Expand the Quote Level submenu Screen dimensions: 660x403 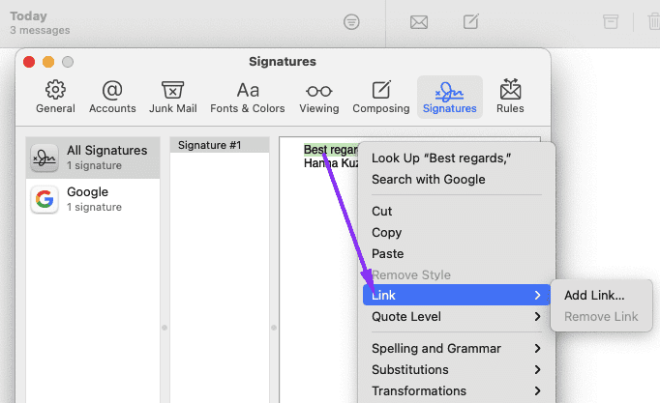(x=455, y=316)
